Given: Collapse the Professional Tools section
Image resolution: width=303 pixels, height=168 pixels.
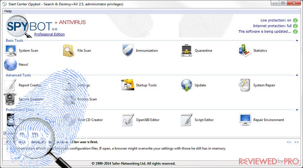Looking at the screenshot, I should 297,110.
